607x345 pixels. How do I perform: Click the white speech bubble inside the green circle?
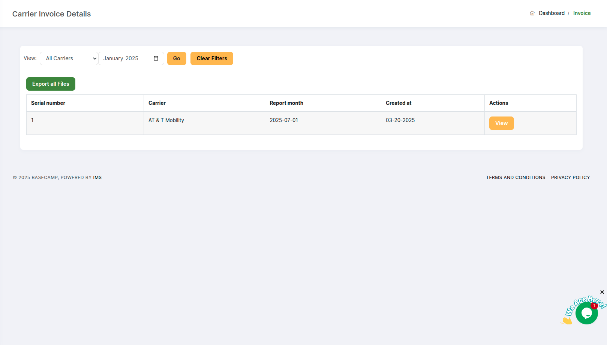click(x=587, y=313)
